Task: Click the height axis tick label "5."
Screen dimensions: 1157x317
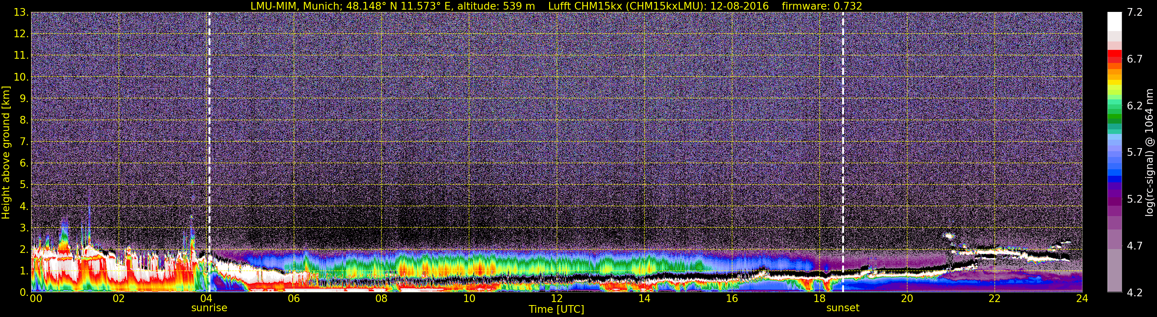Action: [x=24, y=185]
